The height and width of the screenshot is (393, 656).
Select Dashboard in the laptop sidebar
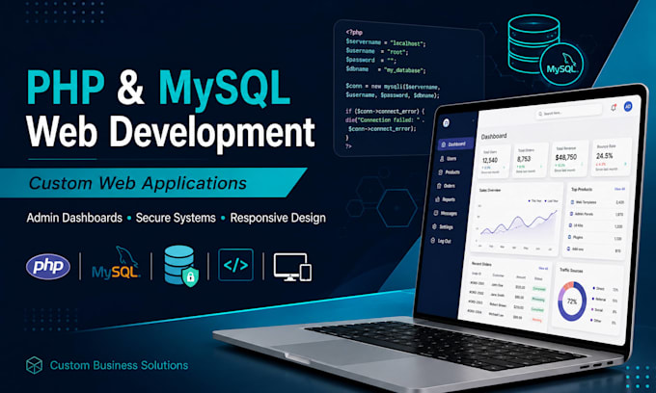455,144
